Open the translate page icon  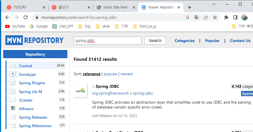[196, 17]
